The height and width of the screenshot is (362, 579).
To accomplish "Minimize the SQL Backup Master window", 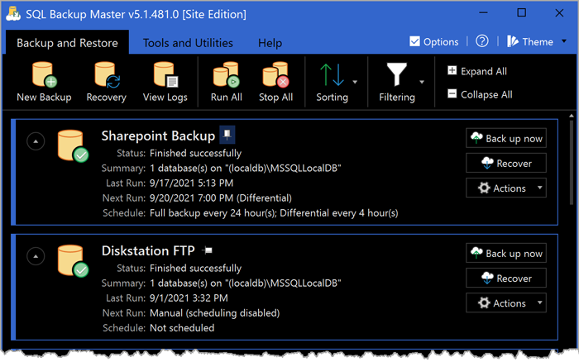I will [483, 13].
